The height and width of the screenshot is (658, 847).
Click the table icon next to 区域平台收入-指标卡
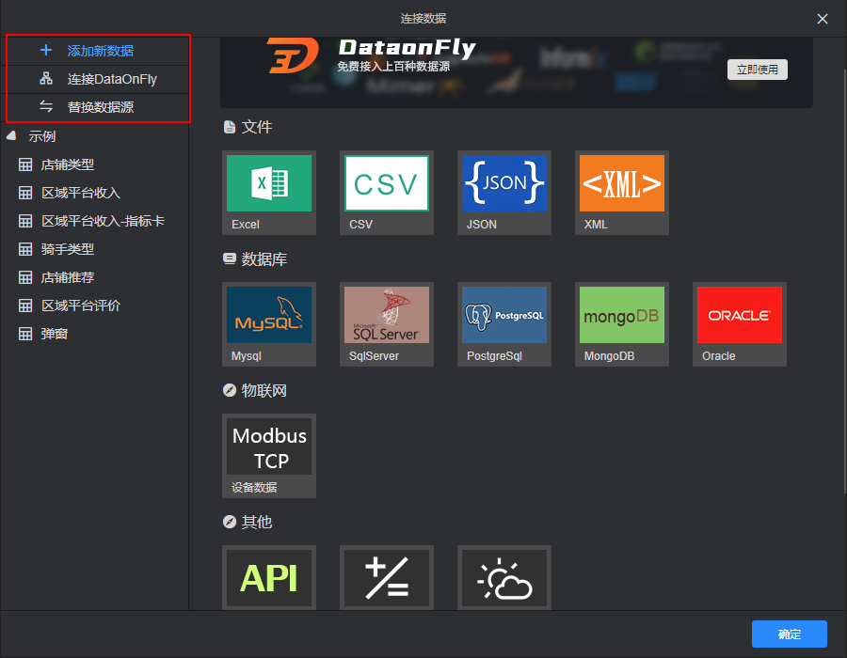(25, 221)
